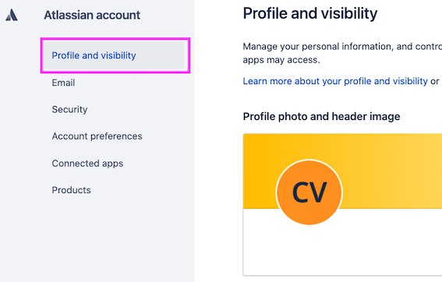Click the Atlassian account sidebar title
The height and width of the screenshot is (282, 442).
(x=92, y=15)
